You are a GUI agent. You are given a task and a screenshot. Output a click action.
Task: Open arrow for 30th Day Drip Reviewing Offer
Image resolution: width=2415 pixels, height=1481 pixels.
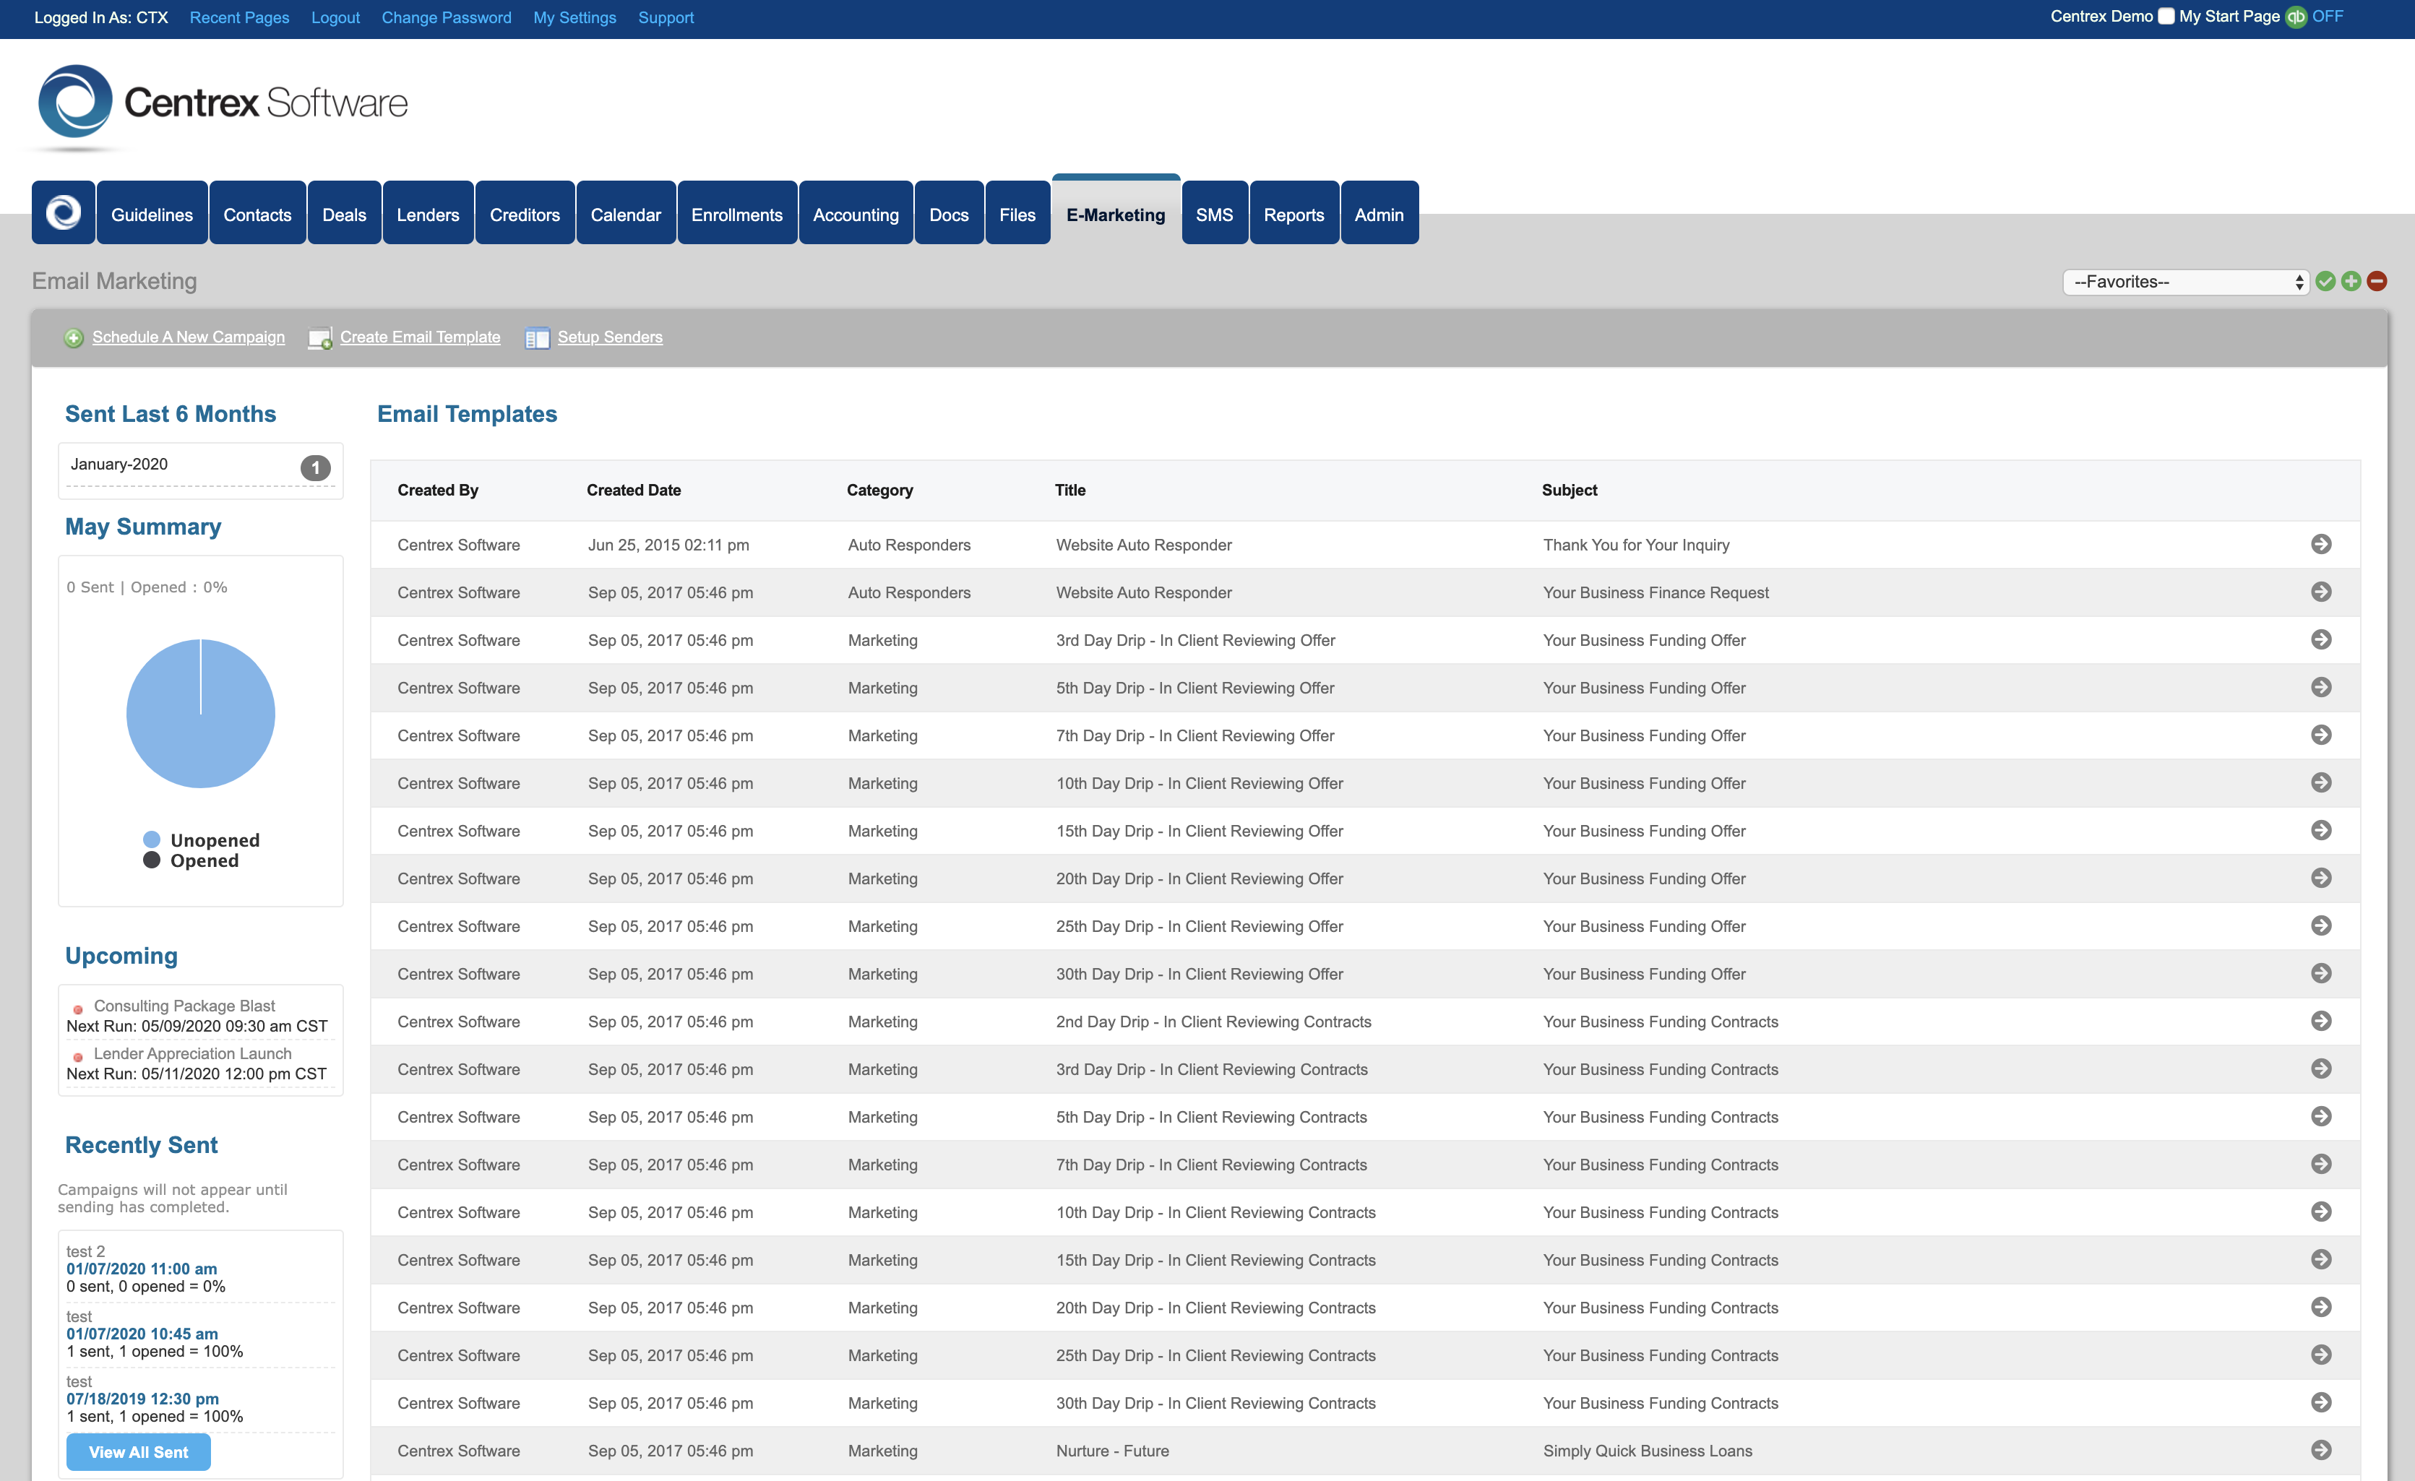[x=2321, y=975]
